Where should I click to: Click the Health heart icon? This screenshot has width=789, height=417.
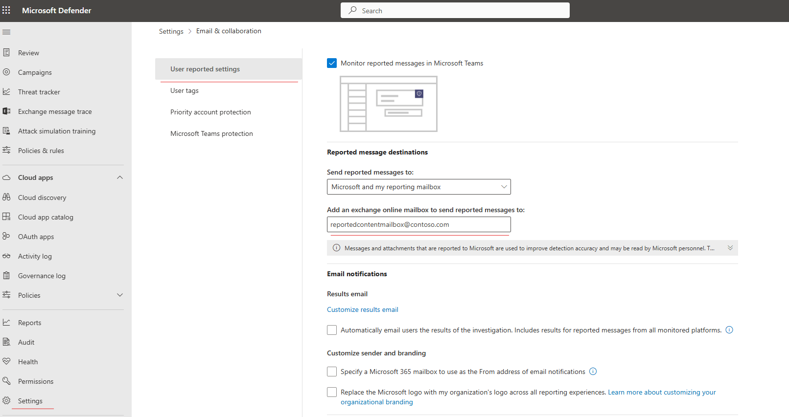tap(6, 361)
